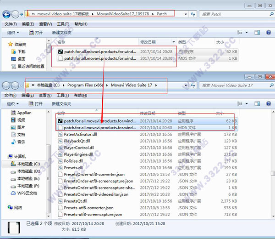The height and width of the screenshot is (239, 275).
Task: Click Back button in Patch window
Action: (x=7, y=14)
